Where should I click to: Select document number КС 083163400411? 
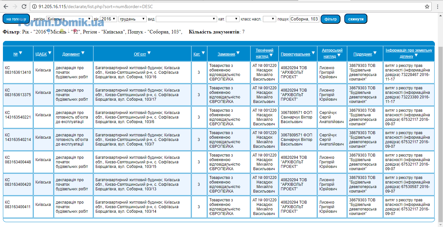click(18, 205)
